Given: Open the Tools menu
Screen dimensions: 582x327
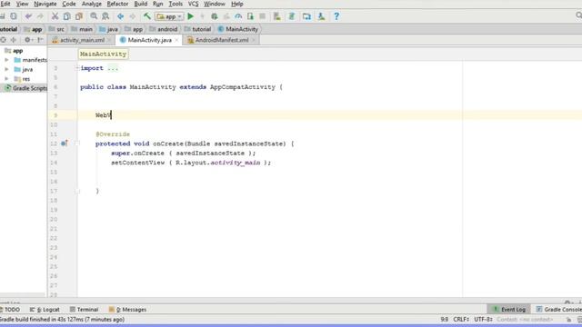Looking at the screenshot, I should click(x=176, y=4).
